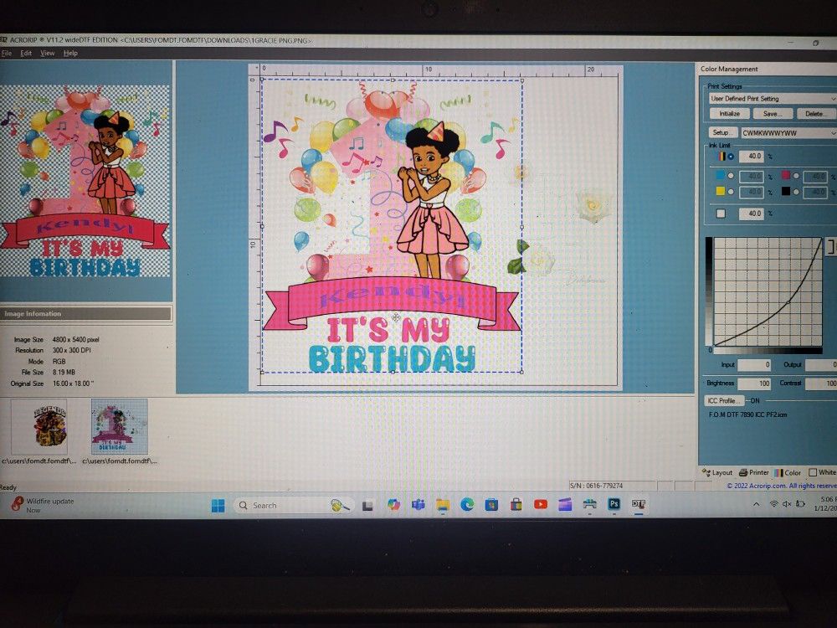This screenshot has width=837, height=628.
Task: Select the combined CMYK ink limit radio button
Action: (x=731, y=157)
